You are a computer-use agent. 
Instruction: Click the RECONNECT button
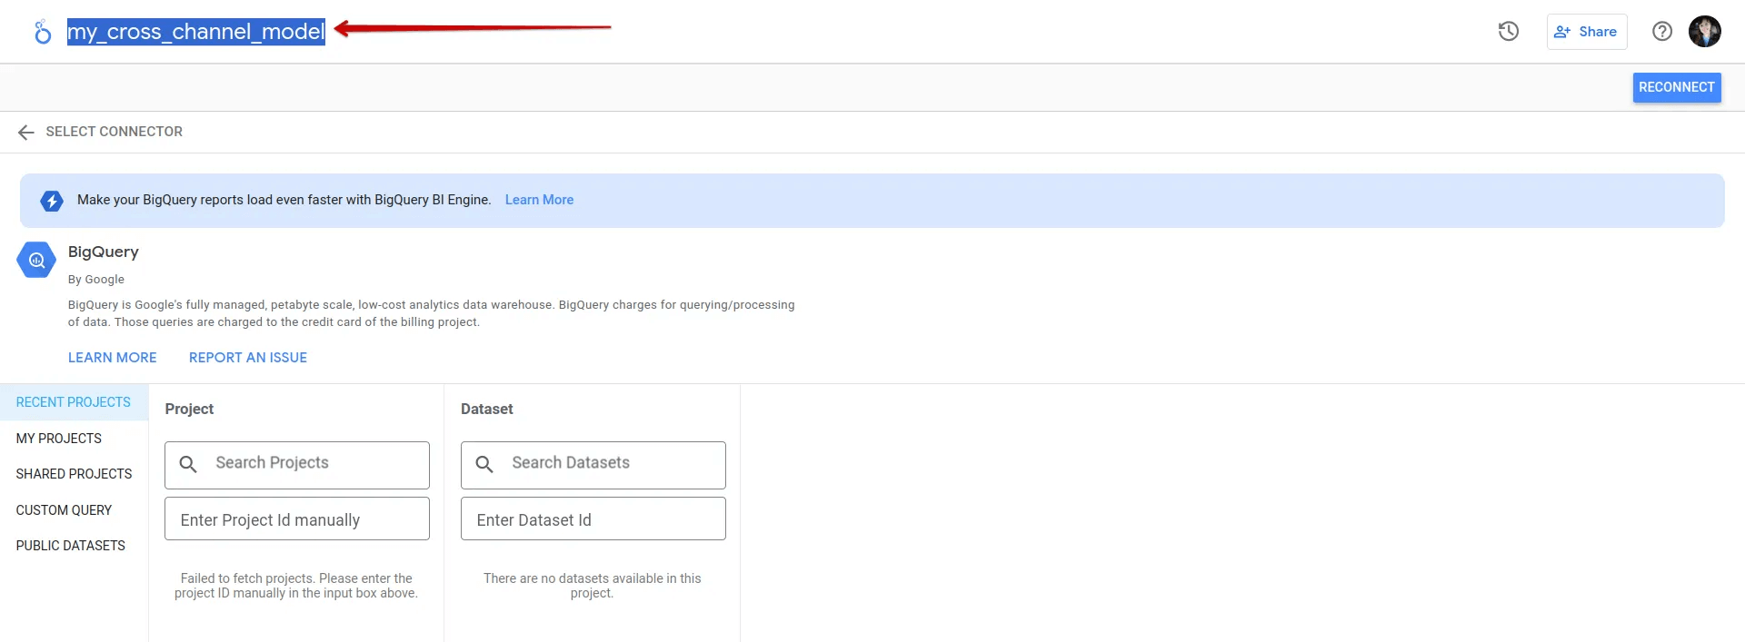click(1676, 87)
